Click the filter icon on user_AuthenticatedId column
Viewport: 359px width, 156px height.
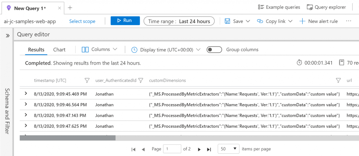[x=141, y=80]
